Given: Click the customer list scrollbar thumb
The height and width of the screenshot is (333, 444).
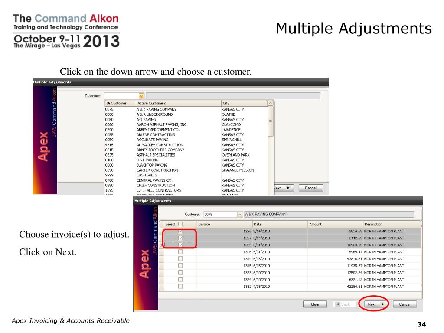Looking at the screenshot, I should coord(271,121).
